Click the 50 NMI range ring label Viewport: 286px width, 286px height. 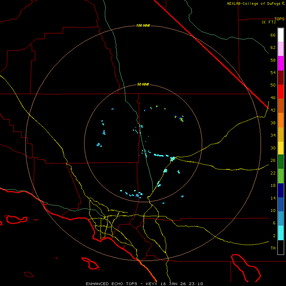[143, 84]
